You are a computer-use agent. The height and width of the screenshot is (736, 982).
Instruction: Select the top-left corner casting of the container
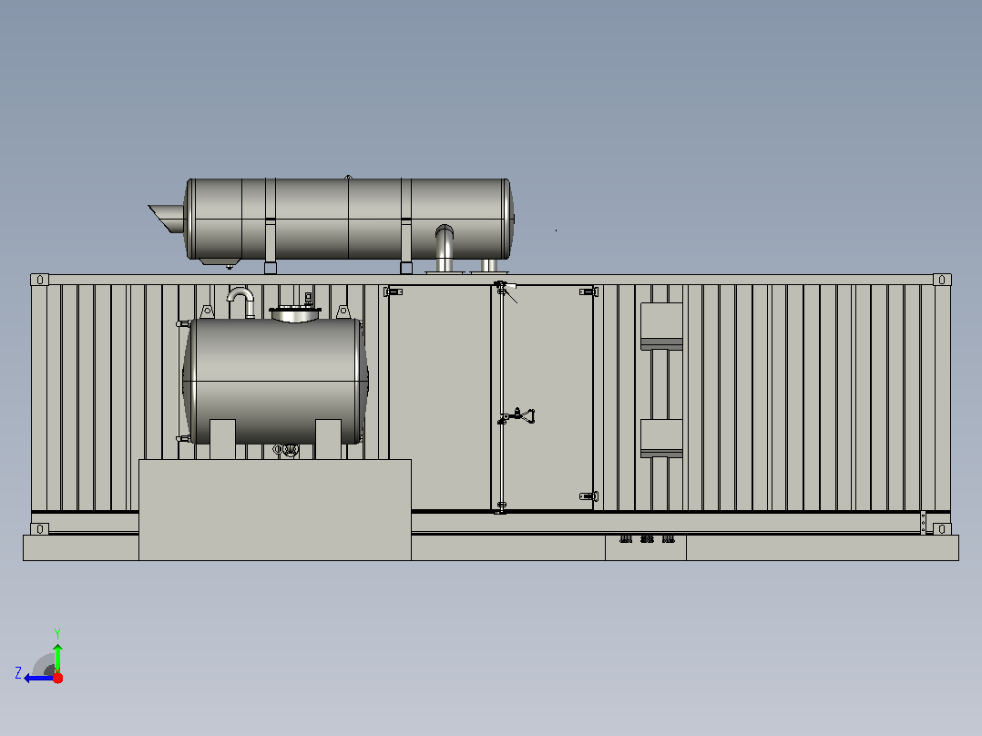(x=39, y=280)
